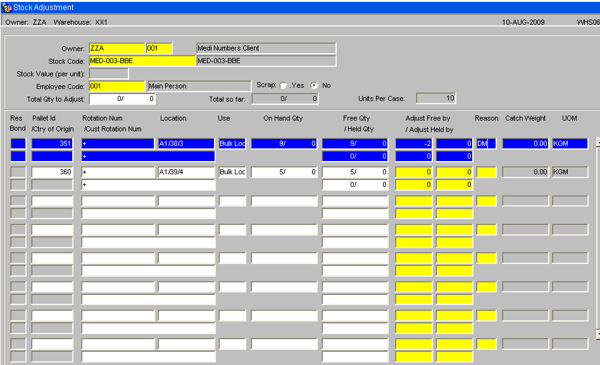The width and height of the screenshot is (600, 365).
Task: Click Res checkbox cell for pallet 351
Action: click(x=18, y=143)
